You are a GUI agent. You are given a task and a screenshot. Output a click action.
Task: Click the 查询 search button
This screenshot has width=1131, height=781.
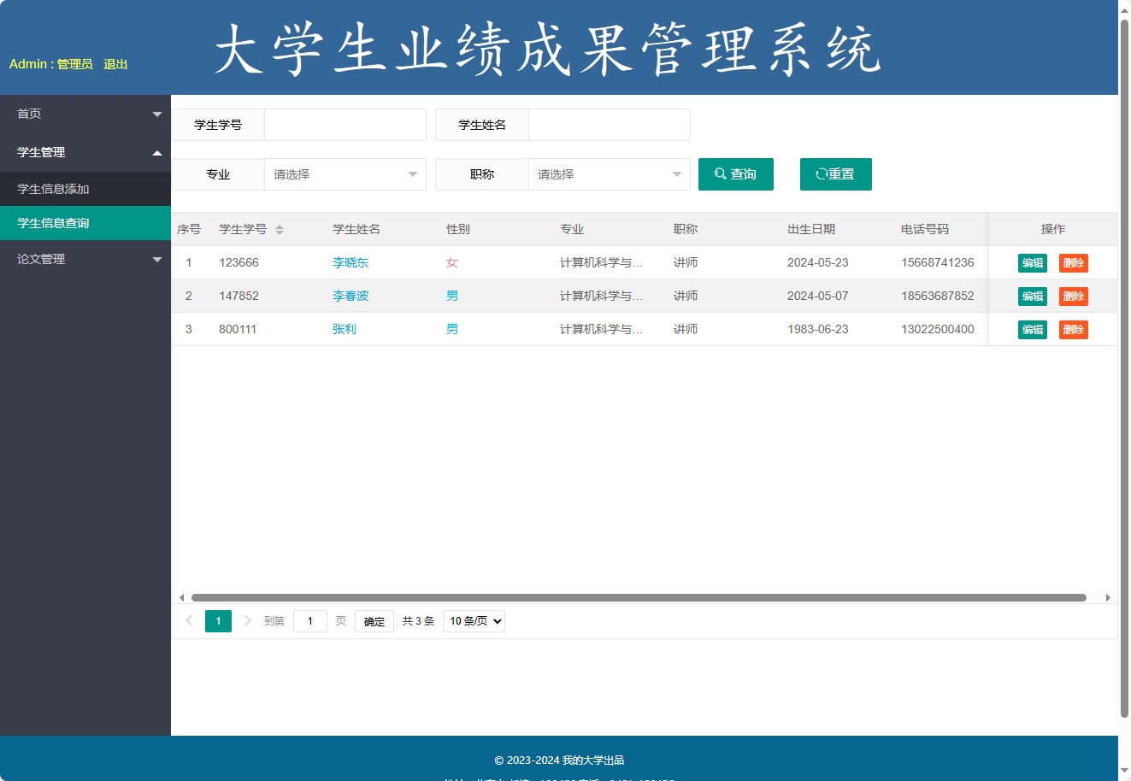pyautogui.click(x=736, y=173)
